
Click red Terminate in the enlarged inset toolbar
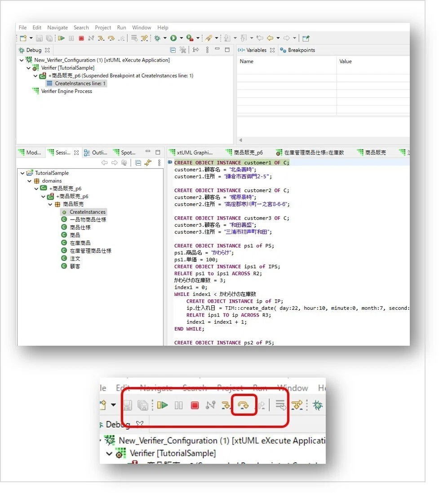(195, 405)
